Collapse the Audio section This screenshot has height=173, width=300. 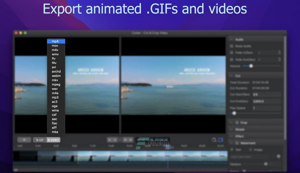(x=231, y=39)
